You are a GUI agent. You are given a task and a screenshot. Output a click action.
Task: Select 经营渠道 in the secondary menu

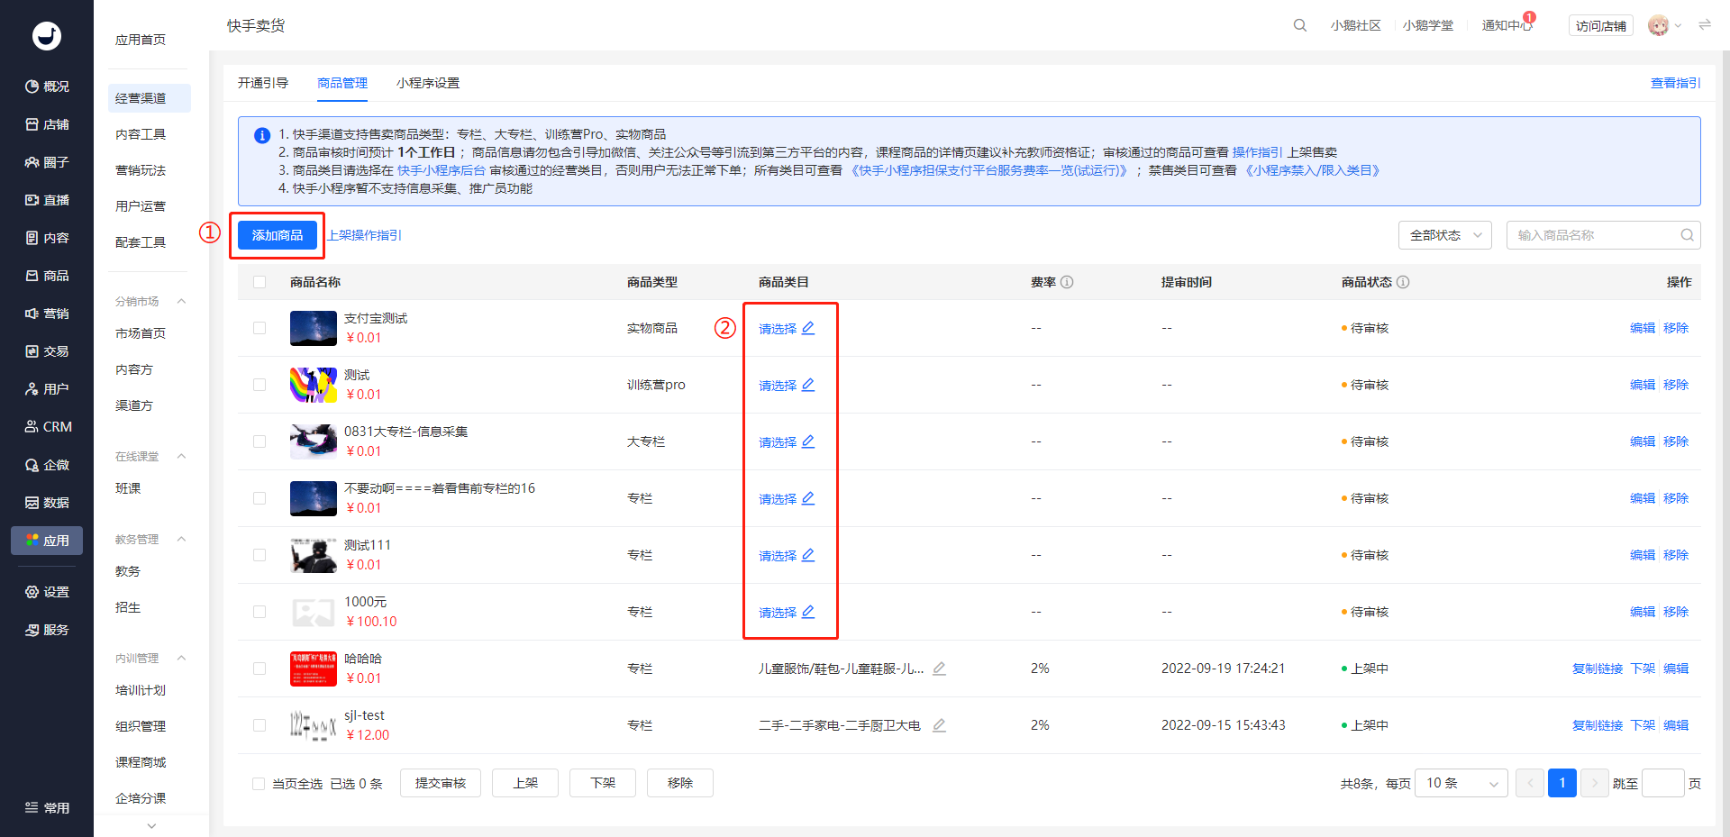point(150,98)
